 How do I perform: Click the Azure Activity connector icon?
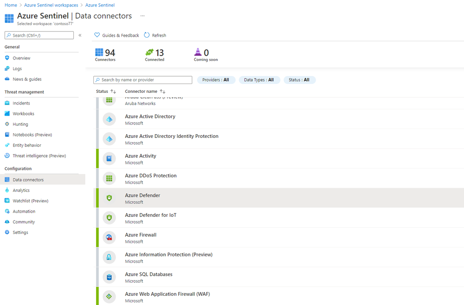pos(109,159)
